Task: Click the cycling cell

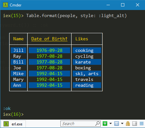Action: 84,56
